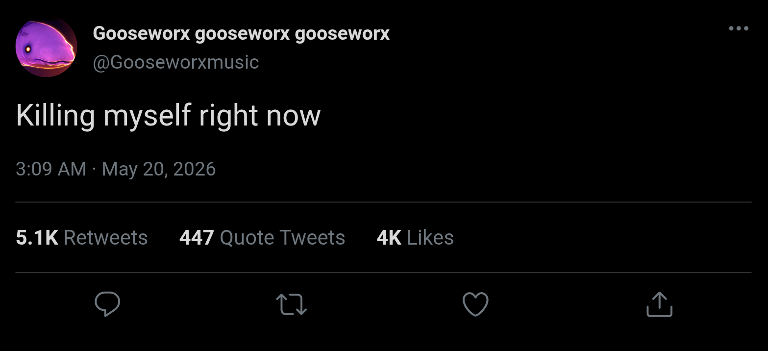Image resolution: width=768 pixels, height=351 pixels.
Task: Click the May 20, 2026 date
Action: [159, 169]
